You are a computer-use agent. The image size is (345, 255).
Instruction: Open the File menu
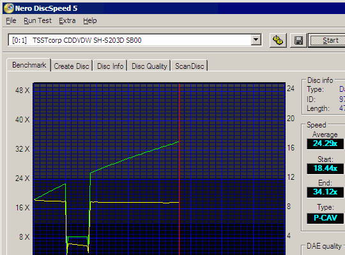[11, 20]
